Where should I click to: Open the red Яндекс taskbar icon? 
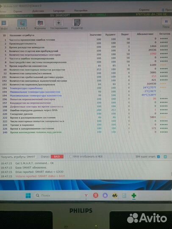(x=96, y=195)
